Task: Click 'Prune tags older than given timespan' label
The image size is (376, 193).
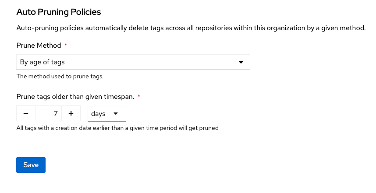Action: [x=75, y=96]
